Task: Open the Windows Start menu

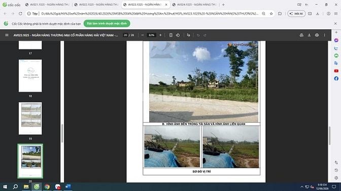Action: 5,186
